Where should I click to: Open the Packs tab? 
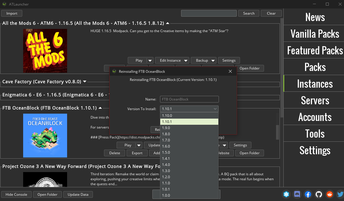coord(314,67)
